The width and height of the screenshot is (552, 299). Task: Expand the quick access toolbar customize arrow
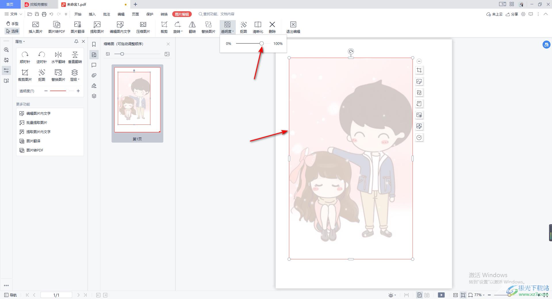click(66, 14)
